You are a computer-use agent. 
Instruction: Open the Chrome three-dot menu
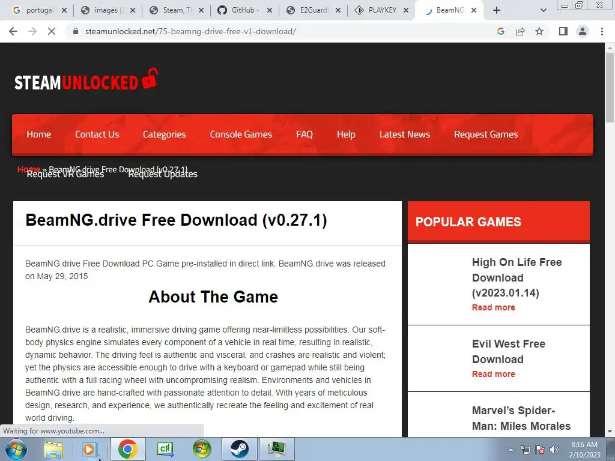[x=602, y=31]
